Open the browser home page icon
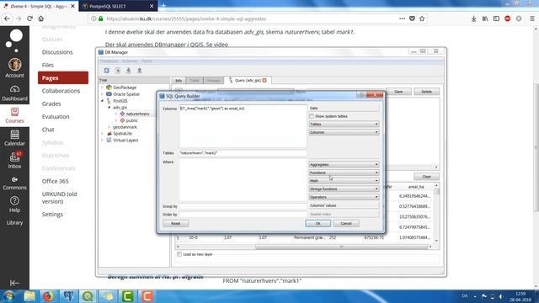 41,19
